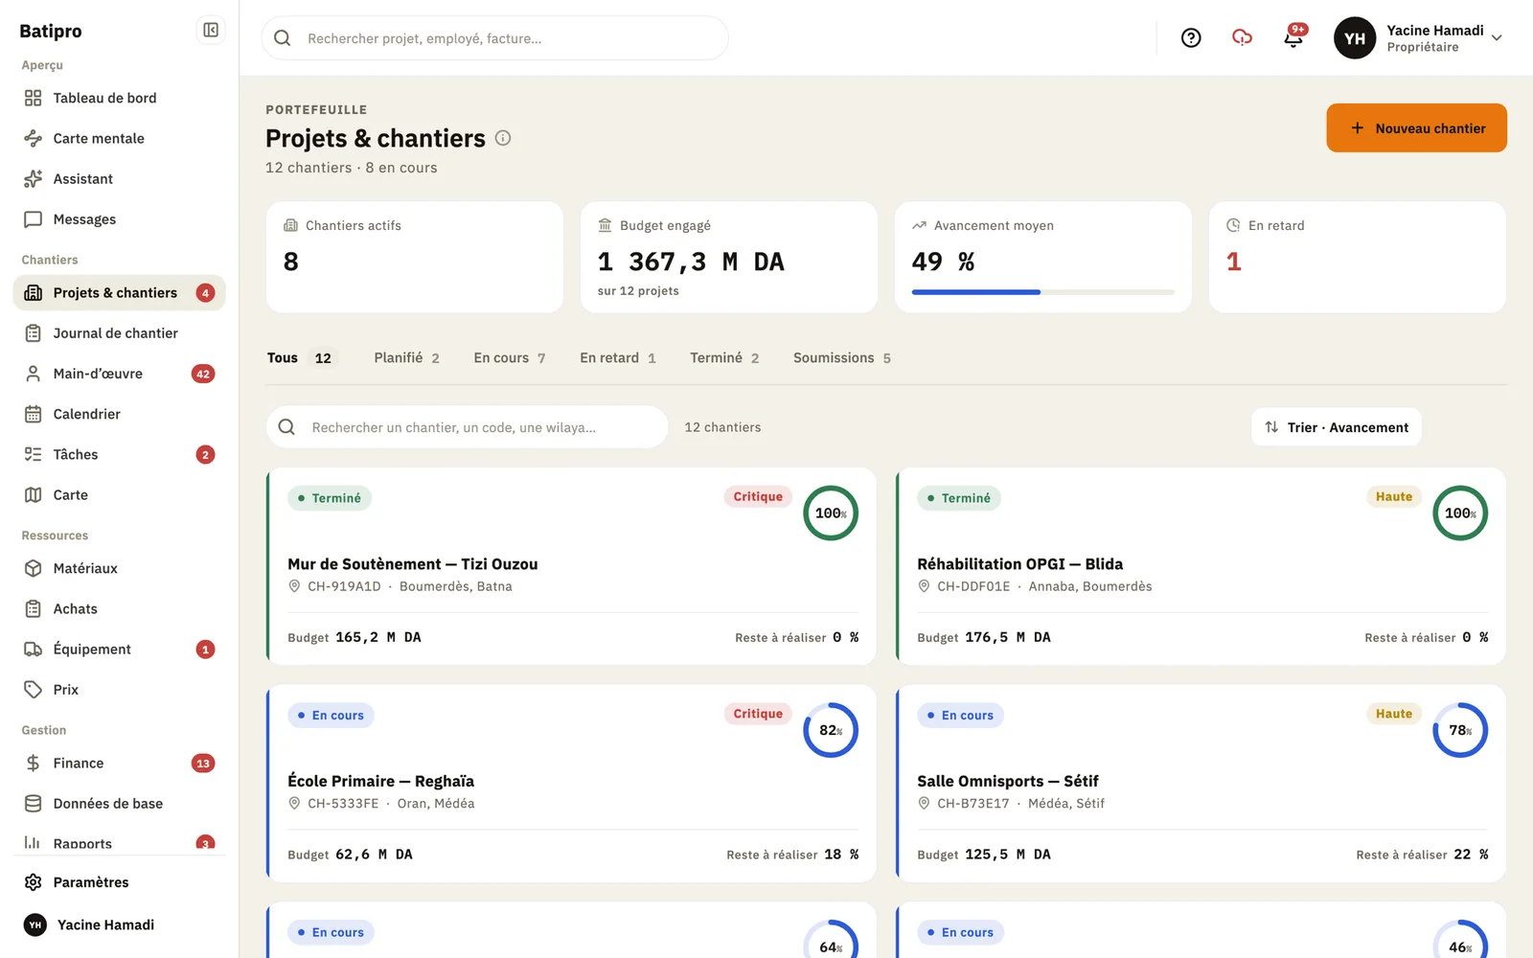Click info icon beside Projets & chantiers title
Screen dimensions: 1533x958
(x=503, y=138)
